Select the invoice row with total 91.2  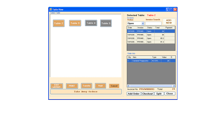(151, 42)
